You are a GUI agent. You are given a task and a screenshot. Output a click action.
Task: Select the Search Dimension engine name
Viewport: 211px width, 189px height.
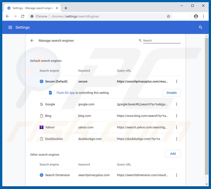pos(57,175)
